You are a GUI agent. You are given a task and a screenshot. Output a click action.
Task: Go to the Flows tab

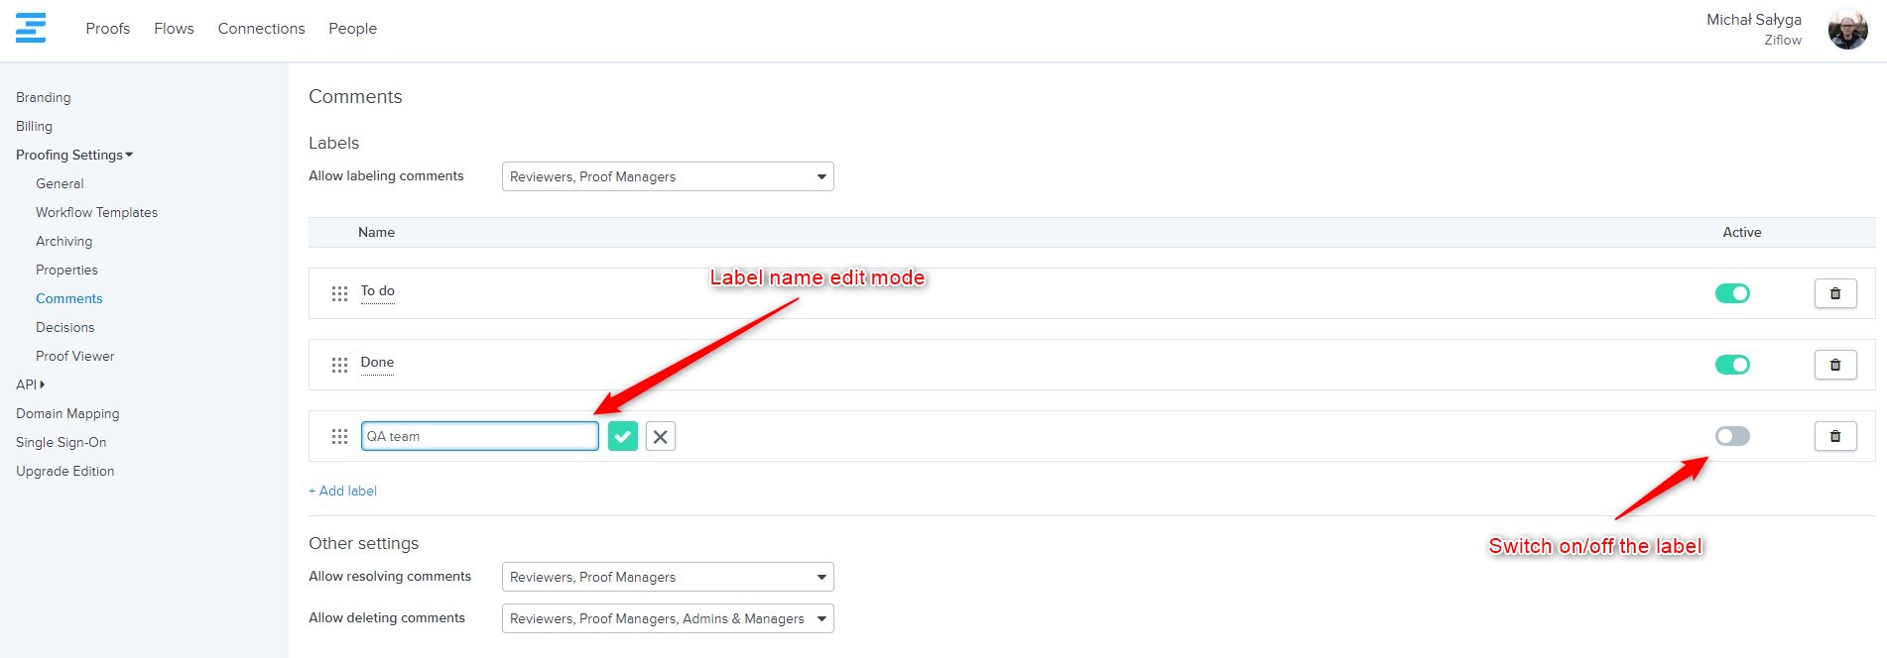coord(174,29)
